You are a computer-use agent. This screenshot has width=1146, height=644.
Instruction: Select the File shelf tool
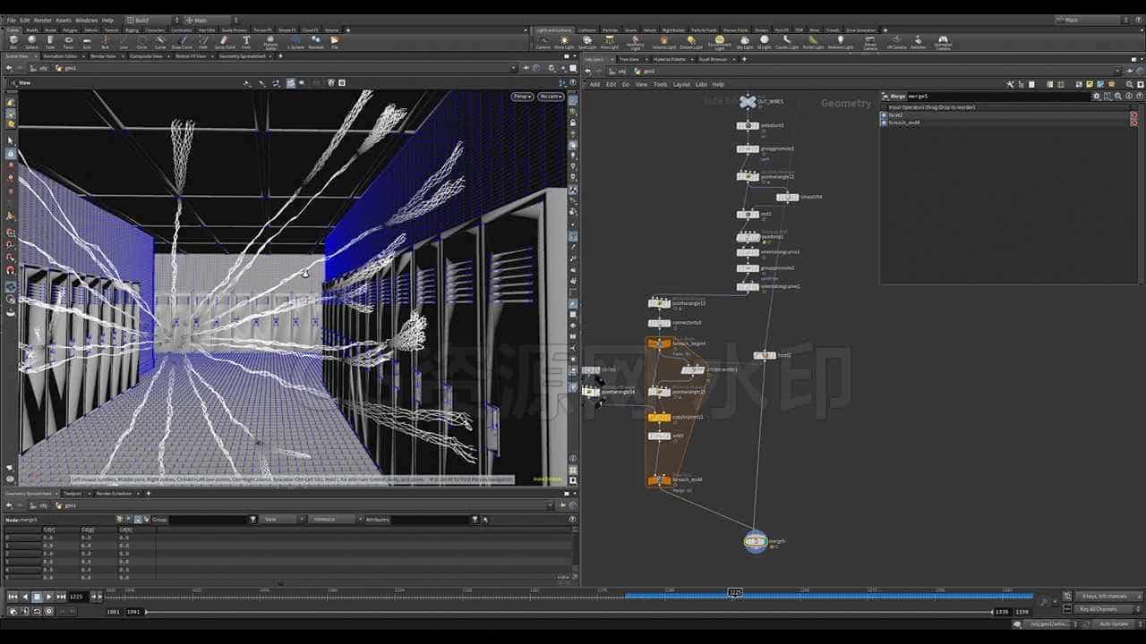click(x=335, y=41)
